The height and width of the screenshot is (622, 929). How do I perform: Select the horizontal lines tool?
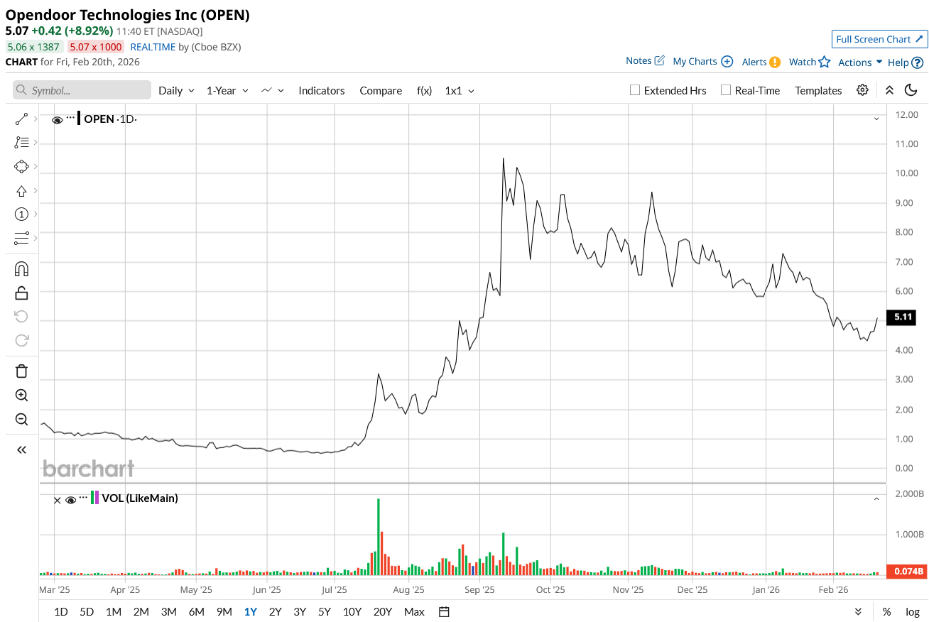[x=21, y=238]
